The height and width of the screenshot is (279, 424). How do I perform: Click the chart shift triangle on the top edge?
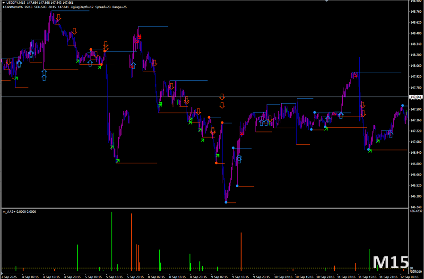tap(326, 1)
